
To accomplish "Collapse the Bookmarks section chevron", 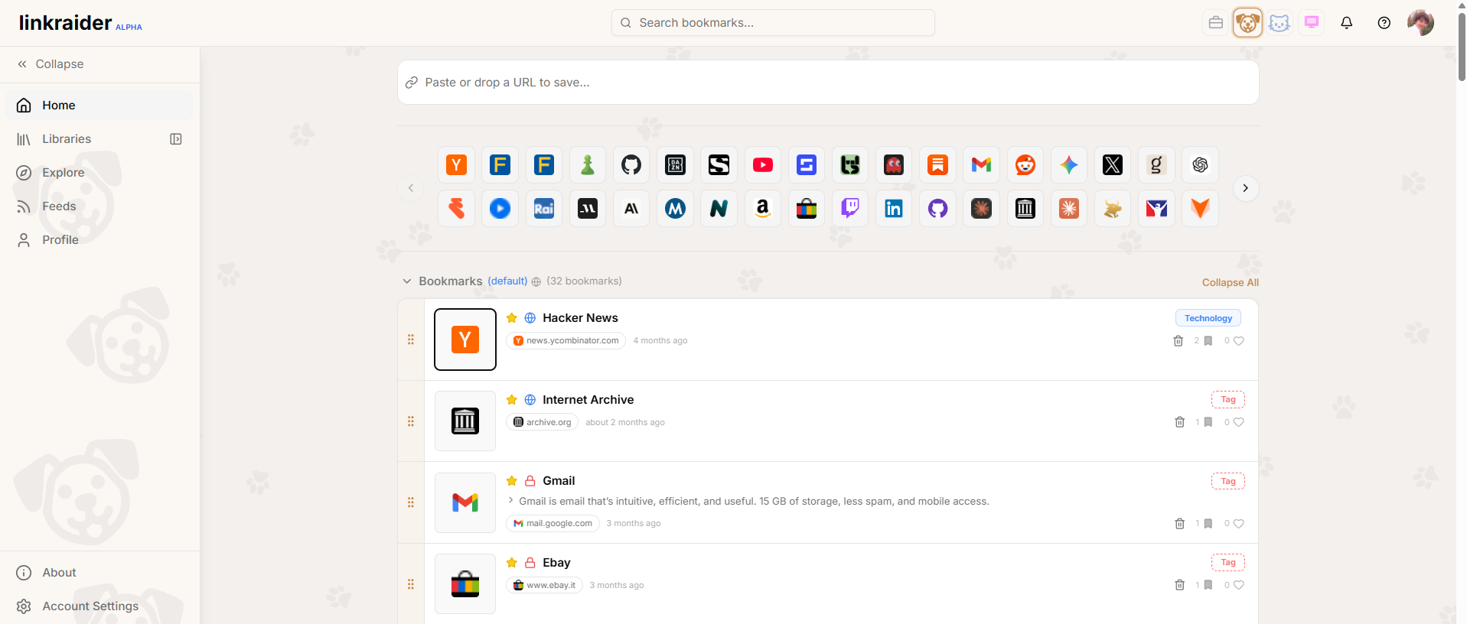I will (x=407, y=281).
